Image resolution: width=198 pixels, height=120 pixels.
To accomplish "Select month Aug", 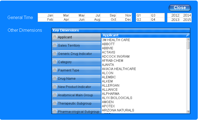I will 93,20.
